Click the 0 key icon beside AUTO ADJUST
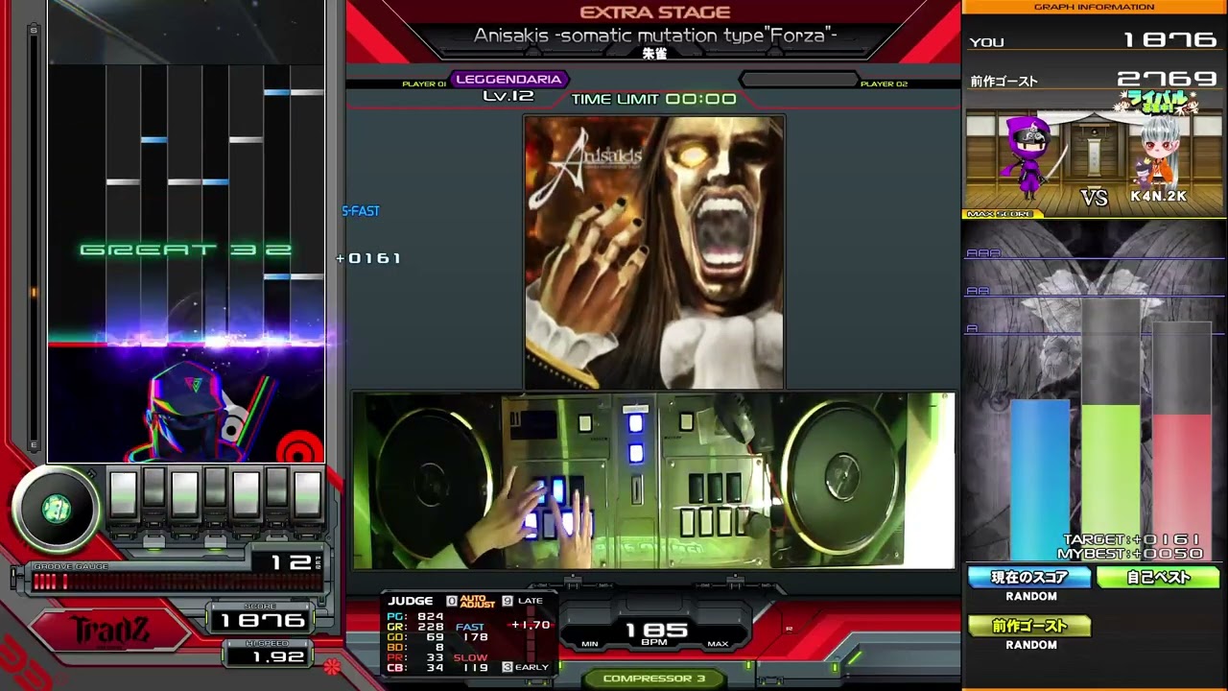 pyautogui.click(x=452, y=602)
